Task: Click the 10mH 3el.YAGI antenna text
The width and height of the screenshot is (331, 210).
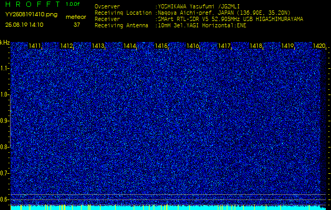Action: (x=202, y=26)
